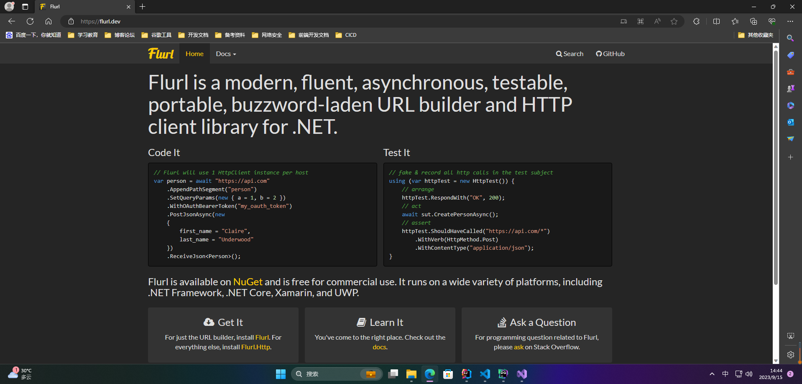Open the CICD bookmarks folder
Viewport: 802px width, 384px height.
point(346,35)
